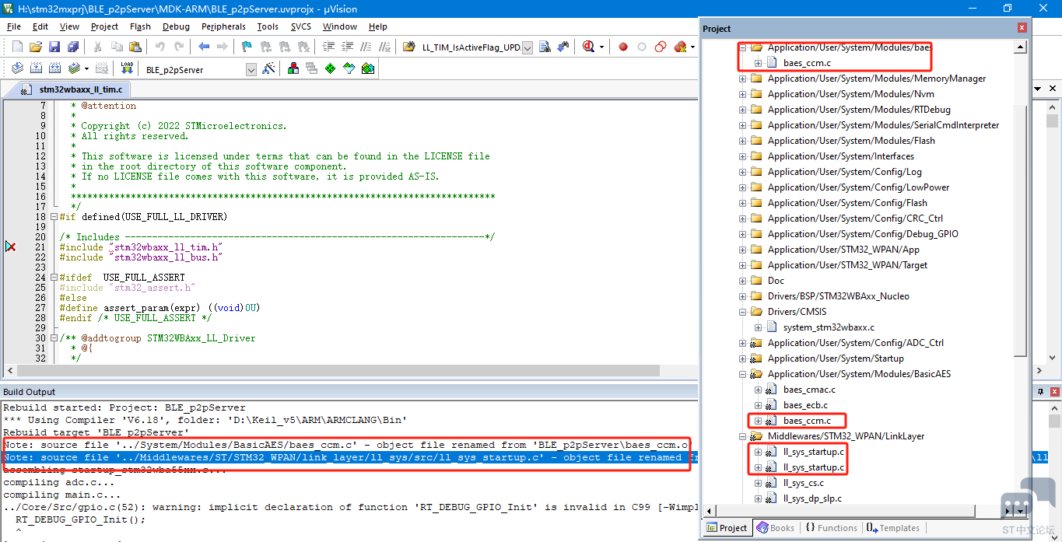The height and width of the screenshot is (542, 1062).
Task: Select Application/User/System/Config/LowPower folder
Action: click(x=858, y=187)
